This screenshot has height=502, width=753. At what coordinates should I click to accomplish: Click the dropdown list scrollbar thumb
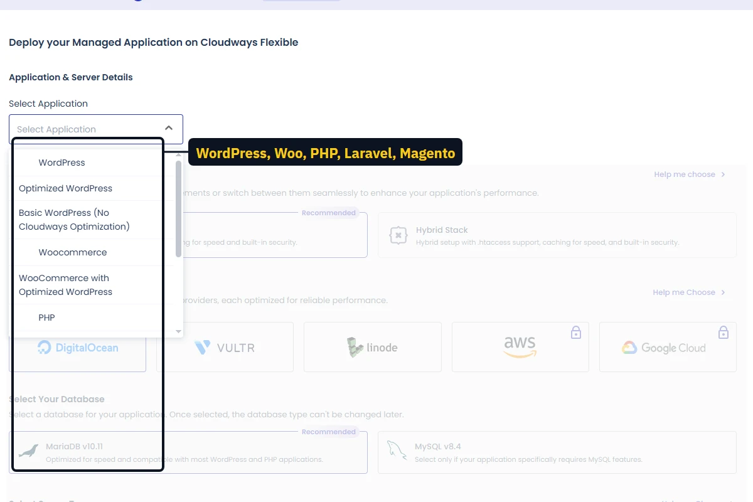click(x=178, y=208)
